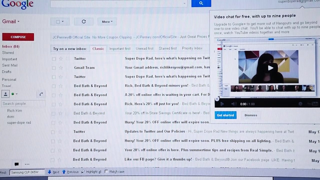
Task: Tick checkbox for first Twitter email
Action: coord(54,59)
